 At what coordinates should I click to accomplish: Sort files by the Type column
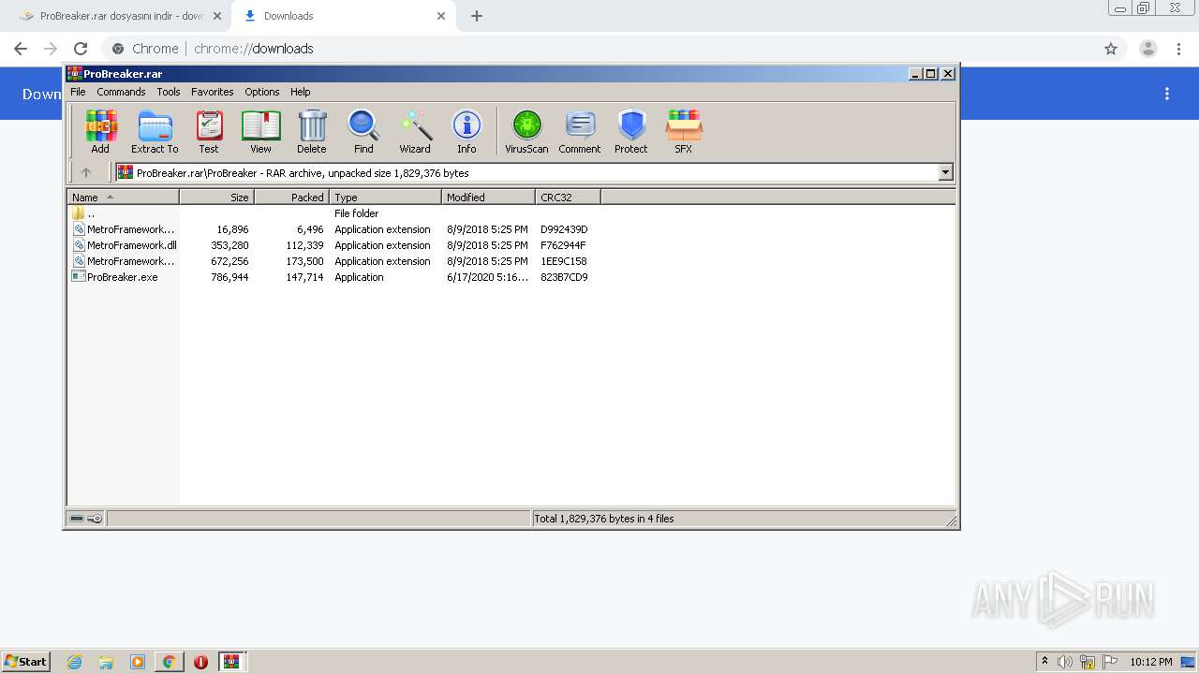click(385, 198)
